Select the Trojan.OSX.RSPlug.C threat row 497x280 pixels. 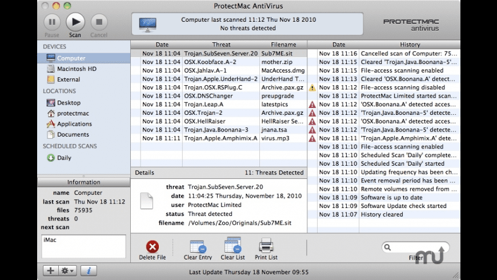(219, 87)
